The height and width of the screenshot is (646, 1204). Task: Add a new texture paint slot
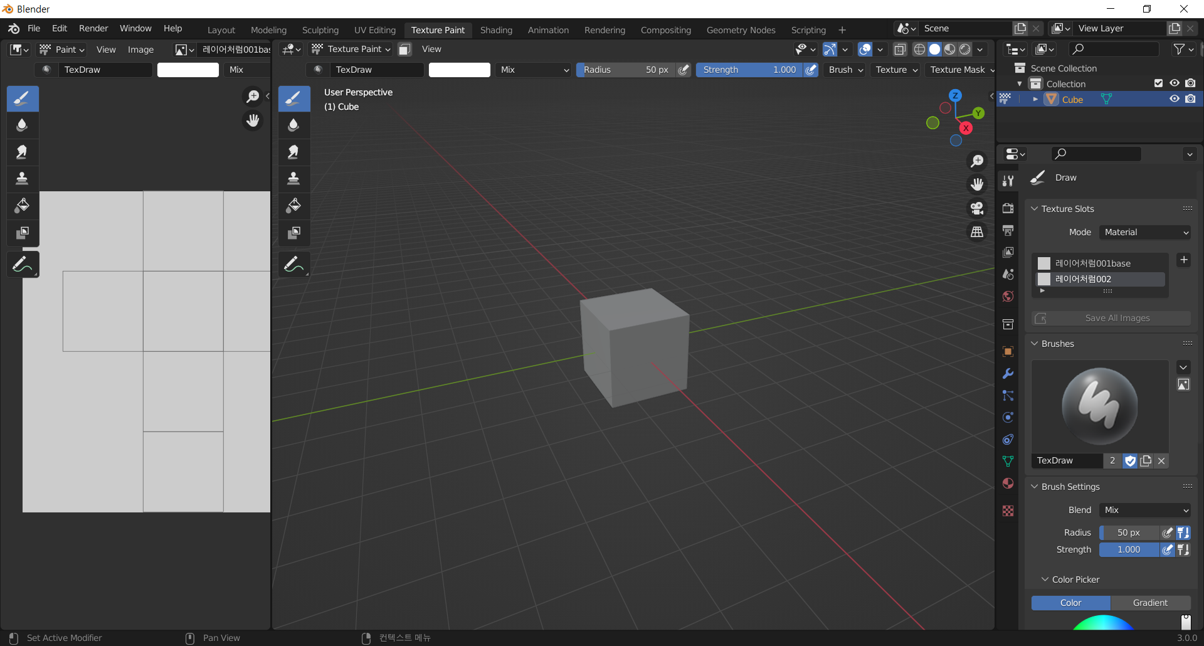[x=1183, y=260]
